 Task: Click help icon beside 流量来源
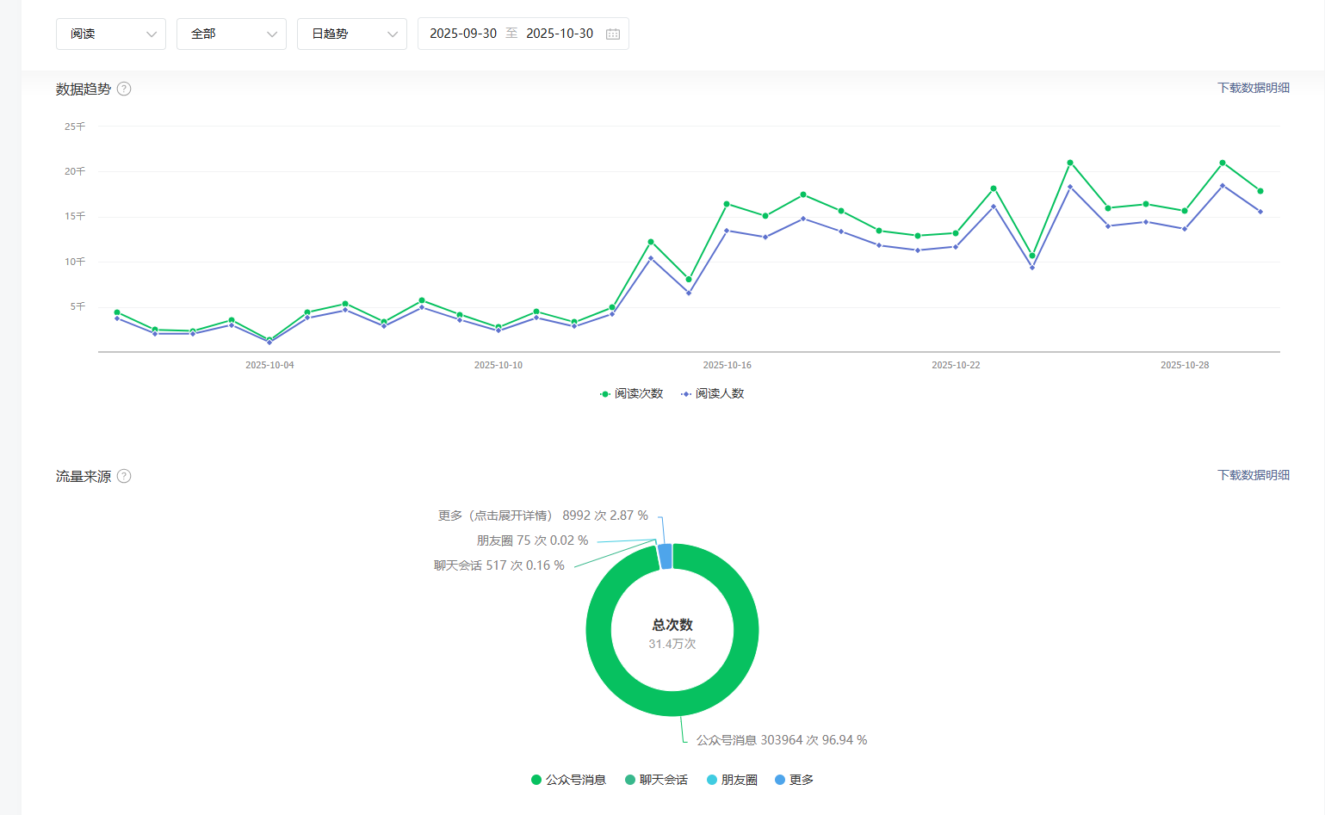[x=124, y=476]
